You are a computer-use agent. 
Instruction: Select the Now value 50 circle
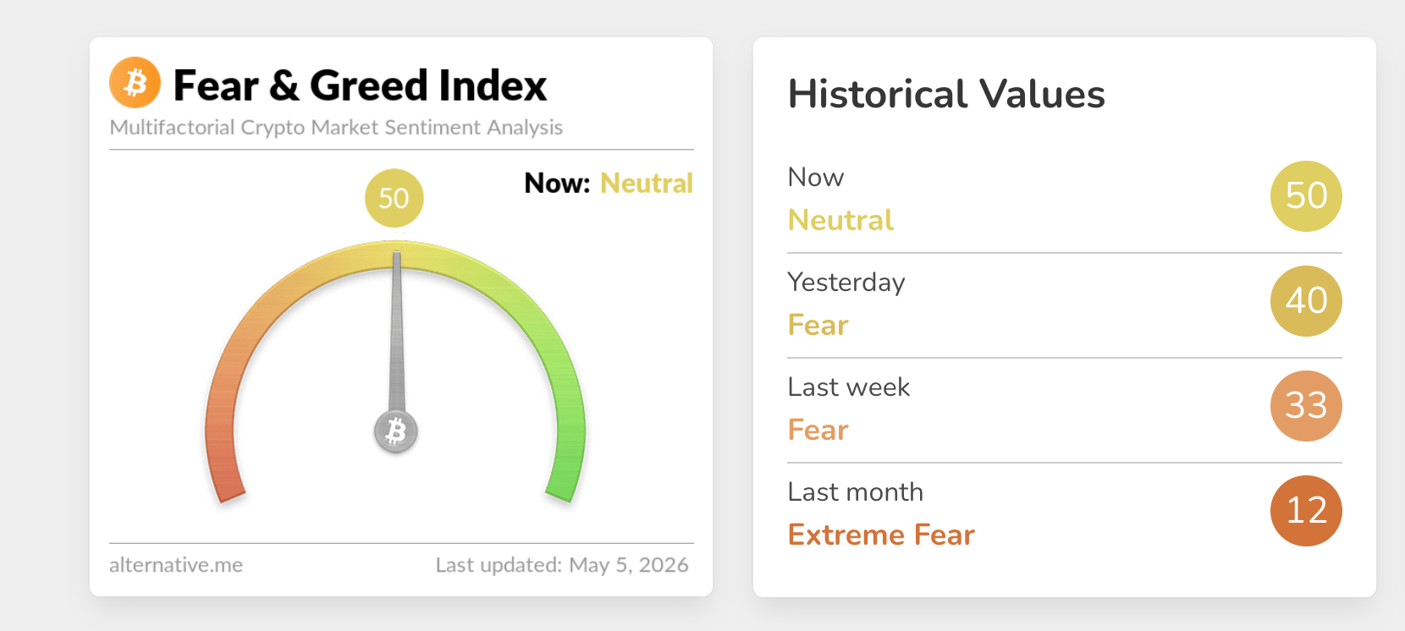(1306, 196)
